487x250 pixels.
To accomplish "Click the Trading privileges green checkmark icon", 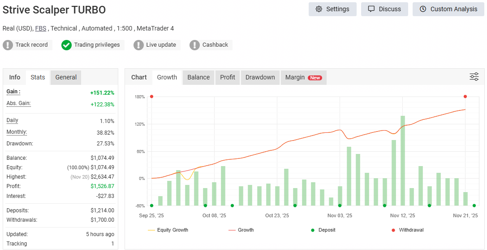I will pyautogui.click(x=66, y=45).
